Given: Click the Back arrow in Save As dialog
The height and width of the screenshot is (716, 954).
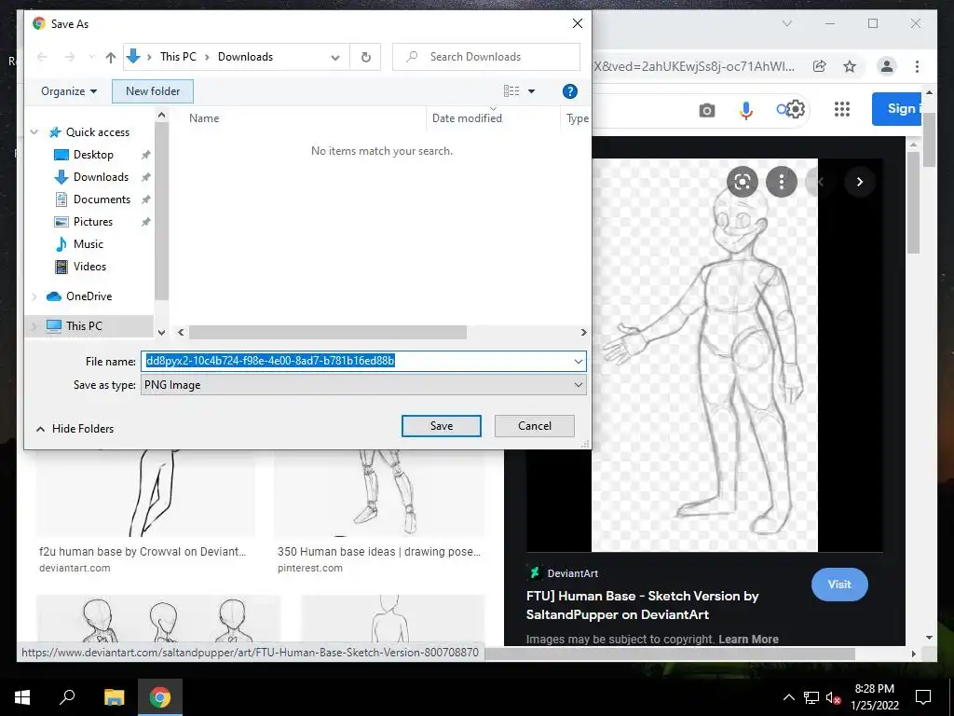Looking at the screenshot, I should point(42,57).
